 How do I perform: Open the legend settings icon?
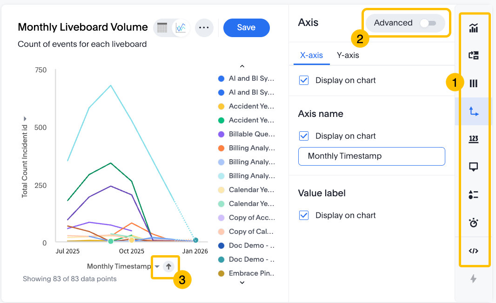tap(474, 194)
